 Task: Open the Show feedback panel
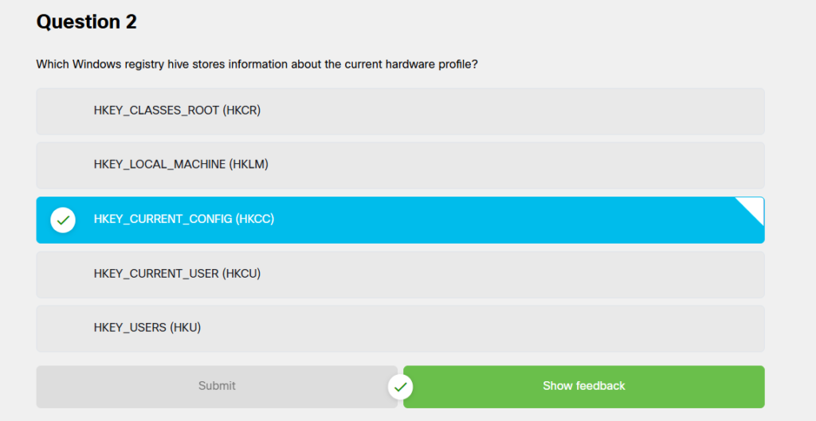pyautogui.click(x=584, y=387)
